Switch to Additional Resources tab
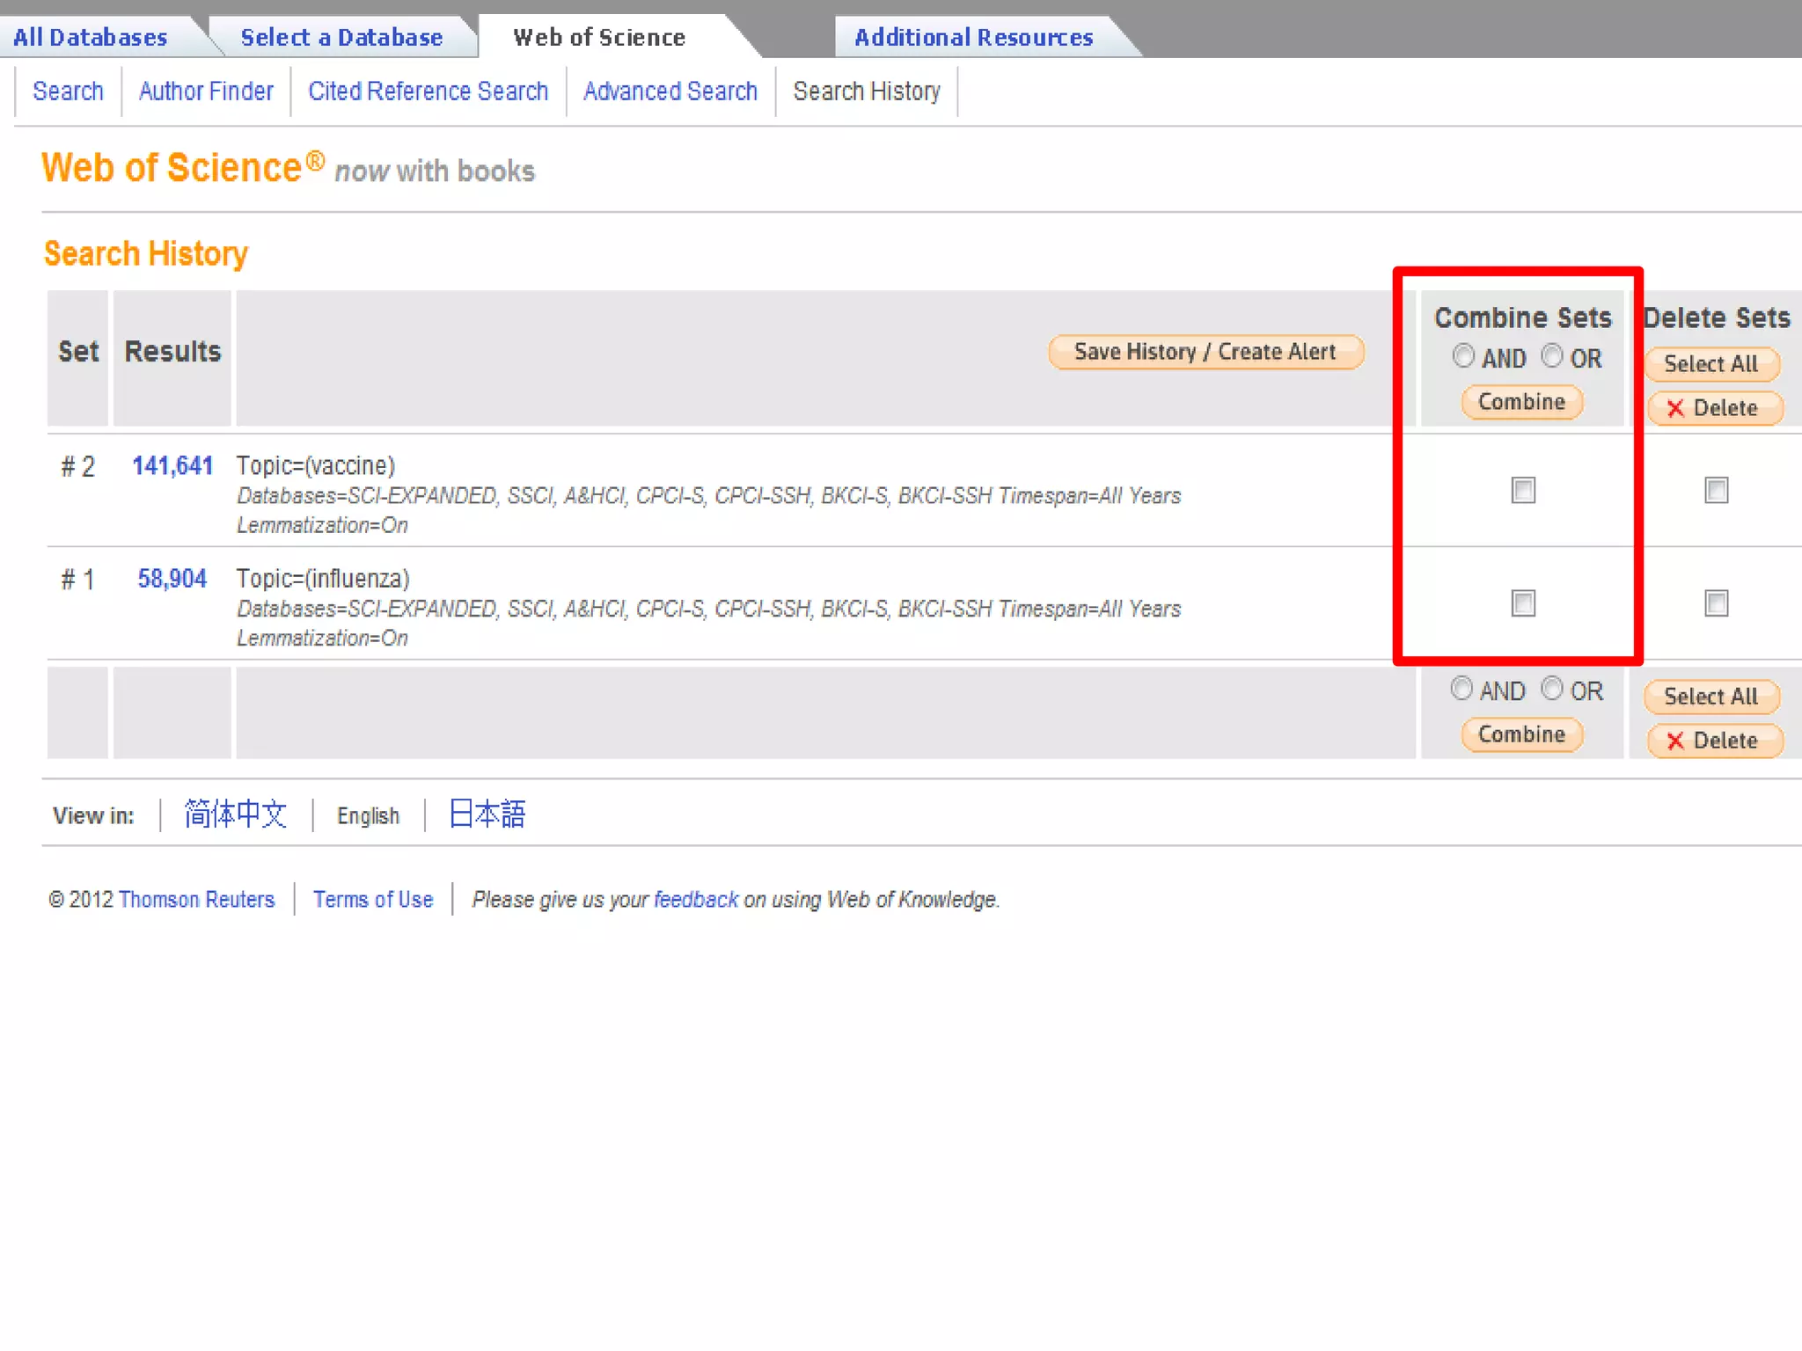Viewport: 1802px width, 1351px height. [x=974, y=38]
